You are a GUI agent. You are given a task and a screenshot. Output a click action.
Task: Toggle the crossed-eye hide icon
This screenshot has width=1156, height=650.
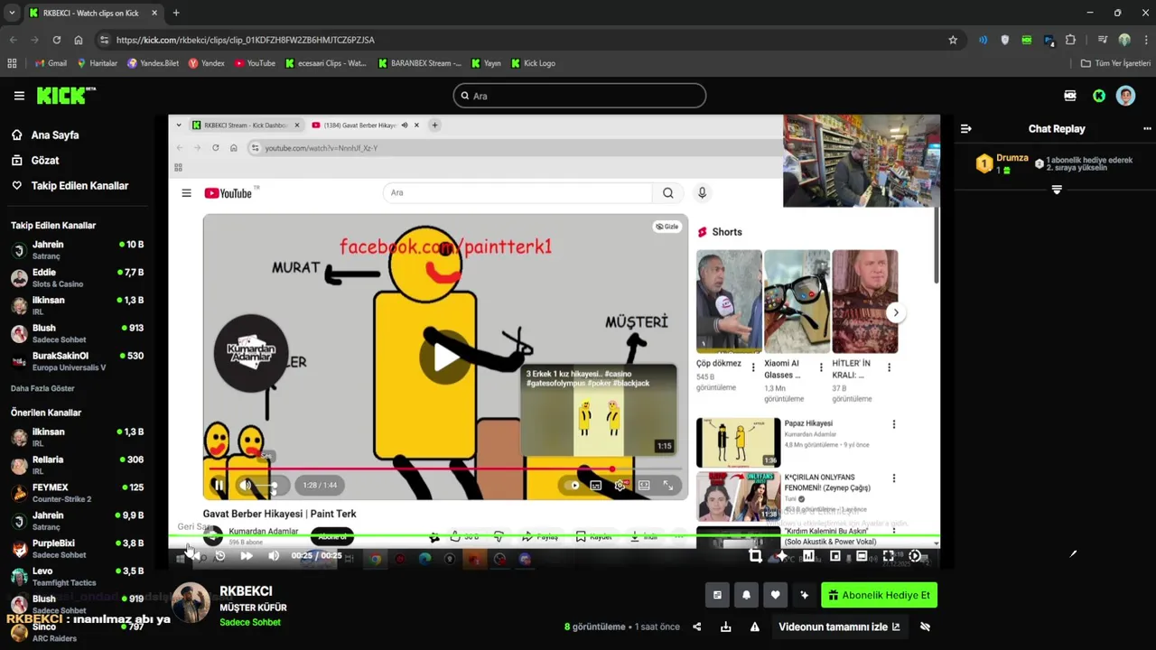pos(925,627)
